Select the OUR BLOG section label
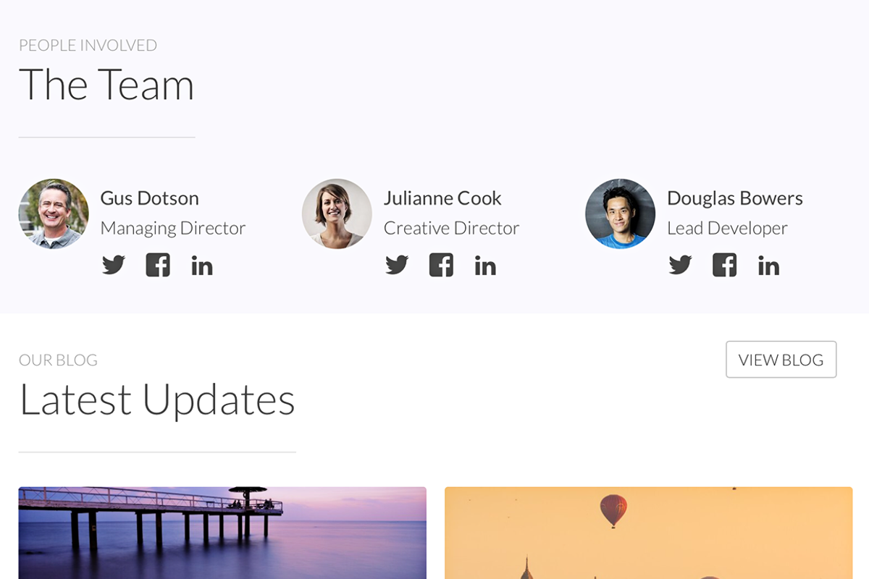The height and width of the screenshot is (579, 869). pyautogui.click(x=59, y=359)
